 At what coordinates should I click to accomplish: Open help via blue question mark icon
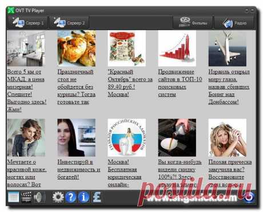71,197
